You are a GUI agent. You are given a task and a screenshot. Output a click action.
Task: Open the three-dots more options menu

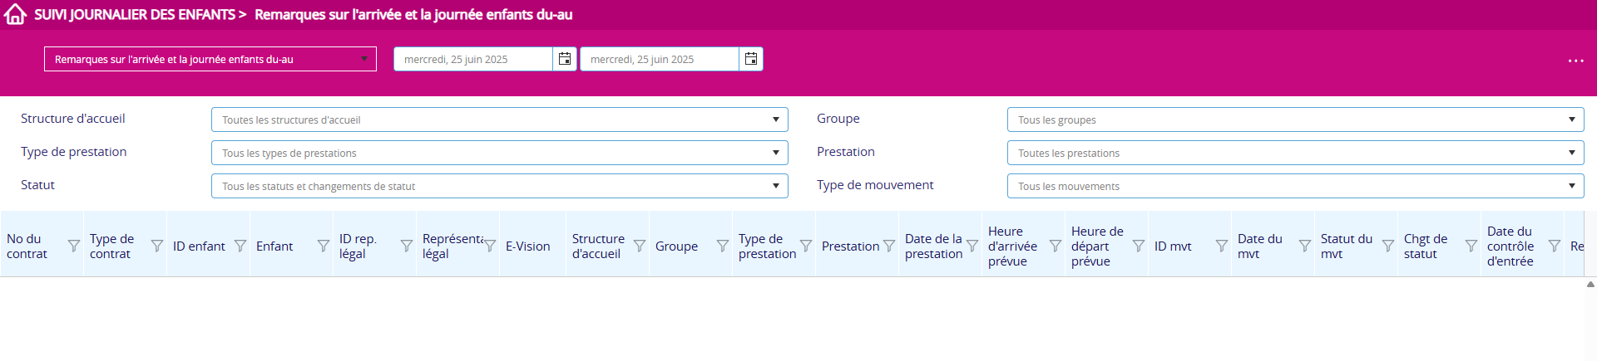tap(1575, 61)
